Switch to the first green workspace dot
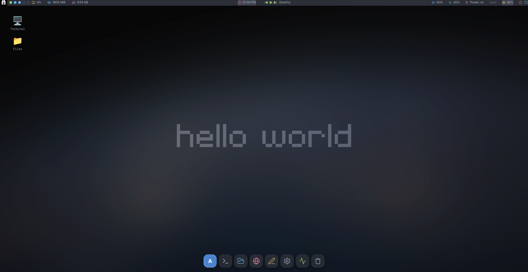 (11, 2)
